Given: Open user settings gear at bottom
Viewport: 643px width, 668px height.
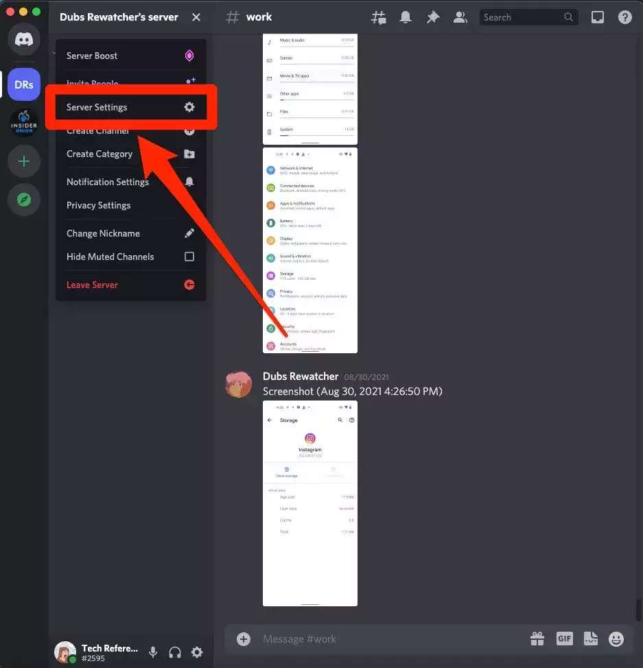Looking at the screenshot, I should (x=197, y=652).
